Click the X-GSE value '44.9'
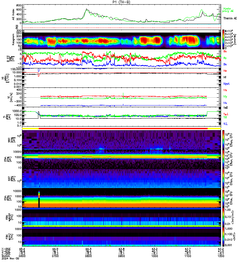 [55, 249]
